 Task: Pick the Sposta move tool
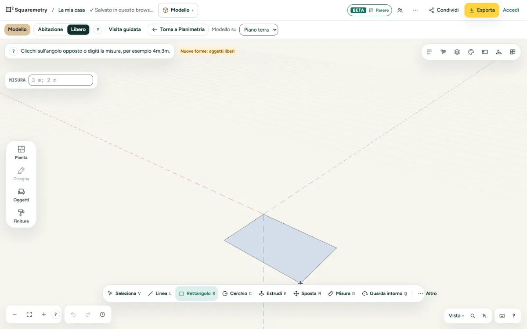point(307,293)
